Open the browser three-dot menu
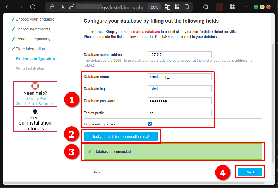 (245, 7)
